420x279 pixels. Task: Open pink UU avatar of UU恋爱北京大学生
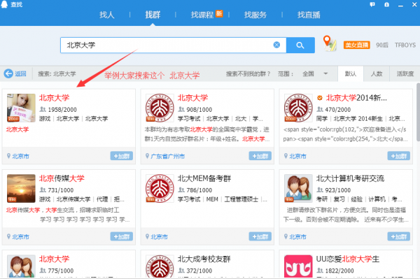[298, 266]
